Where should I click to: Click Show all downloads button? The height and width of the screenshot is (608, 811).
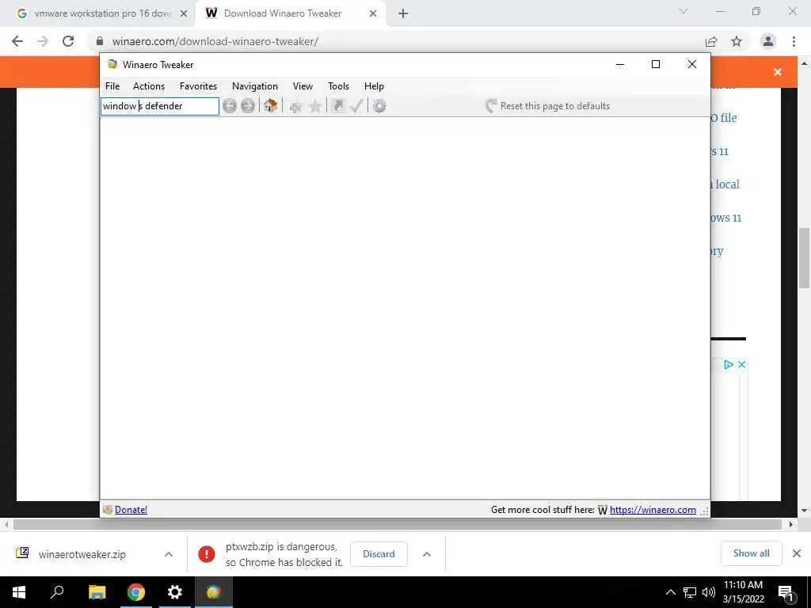click(751, 553)
